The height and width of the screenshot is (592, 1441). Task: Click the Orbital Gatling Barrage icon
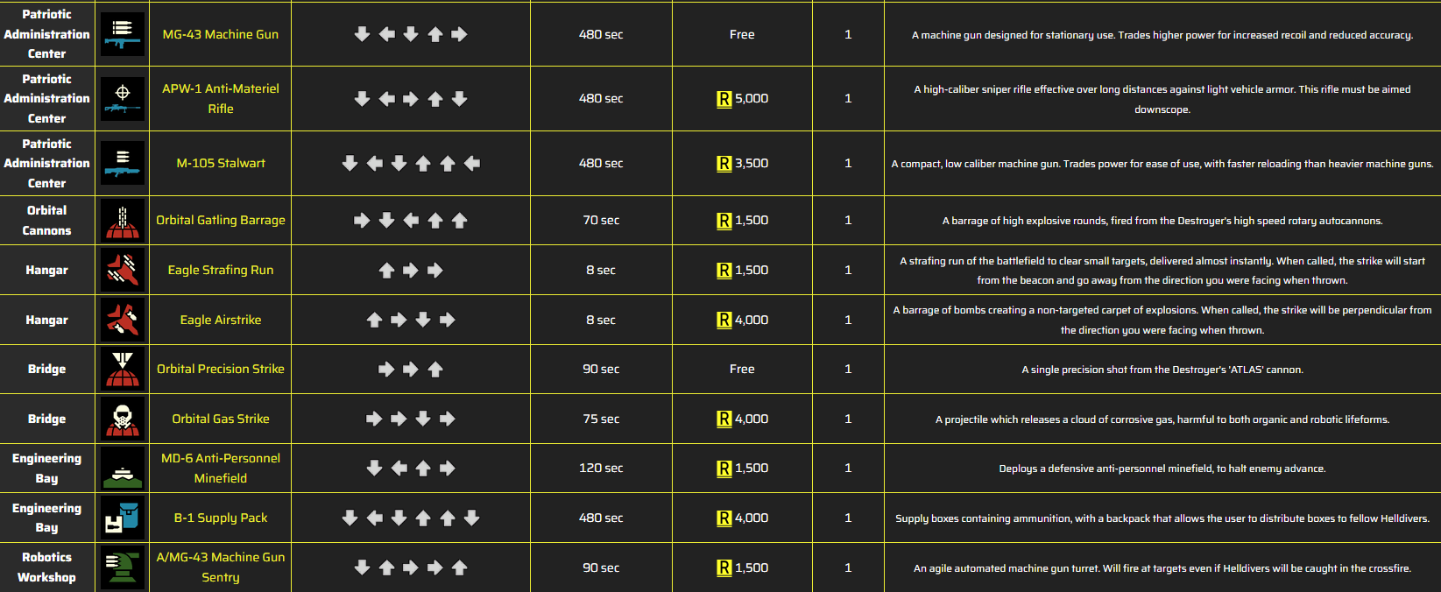coord(123,220)
